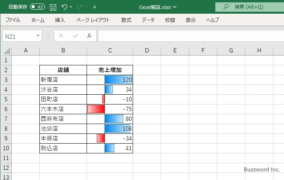
Task: Select the 渋谷店 cell
Action: 63,90
